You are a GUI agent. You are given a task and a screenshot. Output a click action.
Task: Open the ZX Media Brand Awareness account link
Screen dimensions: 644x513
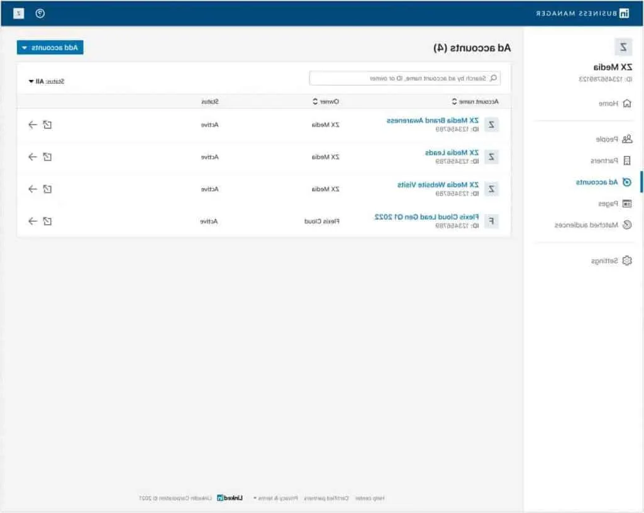(x=433, y=120)
